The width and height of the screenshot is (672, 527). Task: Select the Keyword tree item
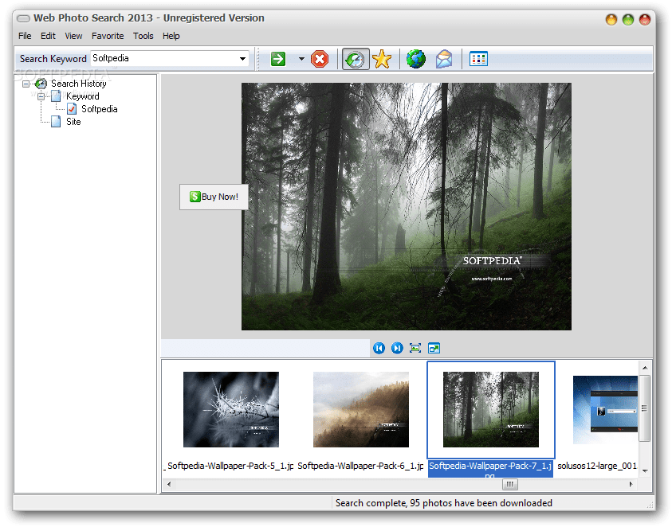click(x=82, y=96)
